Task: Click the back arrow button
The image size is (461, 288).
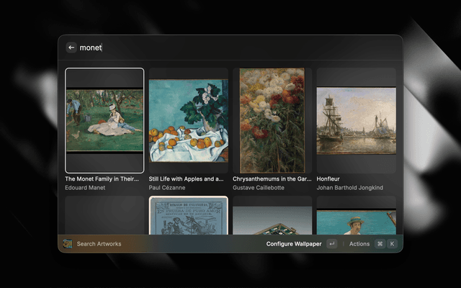Action: 71,48
